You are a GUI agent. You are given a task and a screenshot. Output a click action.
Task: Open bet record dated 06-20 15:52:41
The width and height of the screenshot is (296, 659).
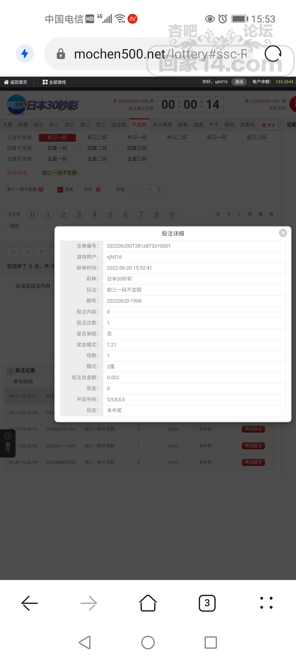pos(23,396)
